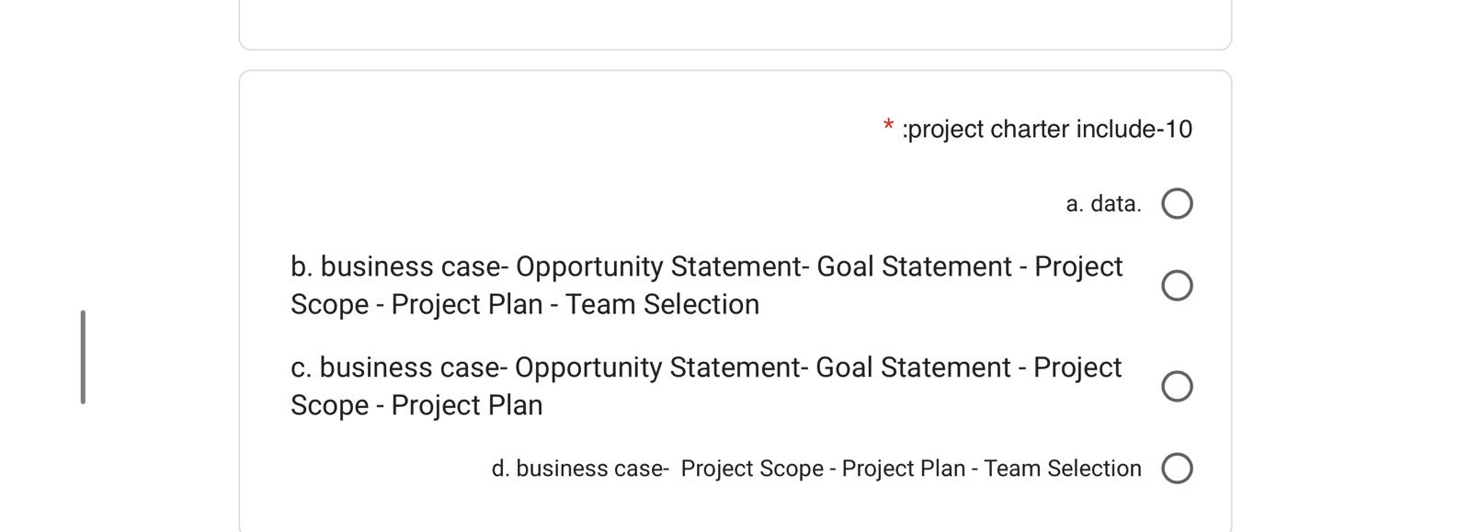
Task: Select radio button for option a. data
Action: (1178, 204)
